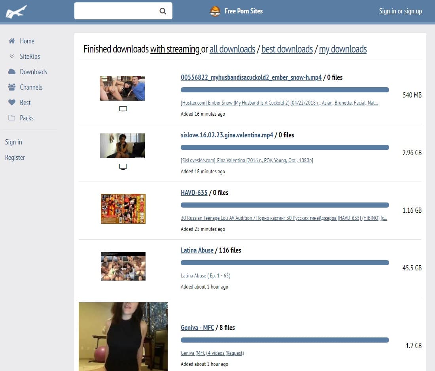
Task: Open the my downloads view
Action: point(342,49)
